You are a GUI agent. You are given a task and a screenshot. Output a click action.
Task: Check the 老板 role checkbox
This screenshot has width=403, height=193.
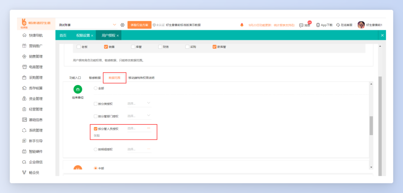(79, 47)
